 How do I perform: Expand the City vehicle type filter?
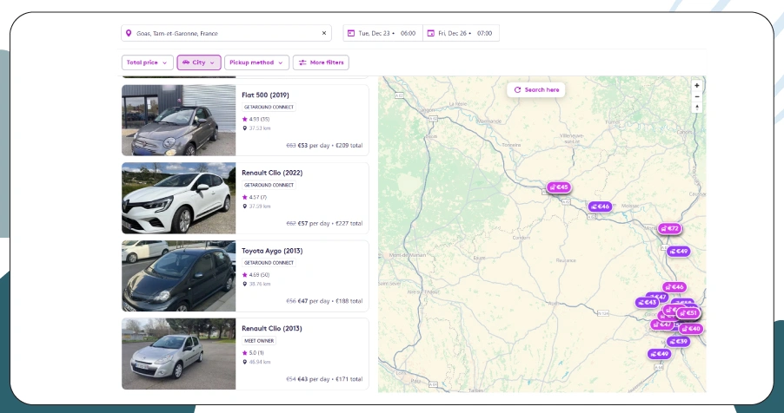pyautogui.click(x=199, y=62)
